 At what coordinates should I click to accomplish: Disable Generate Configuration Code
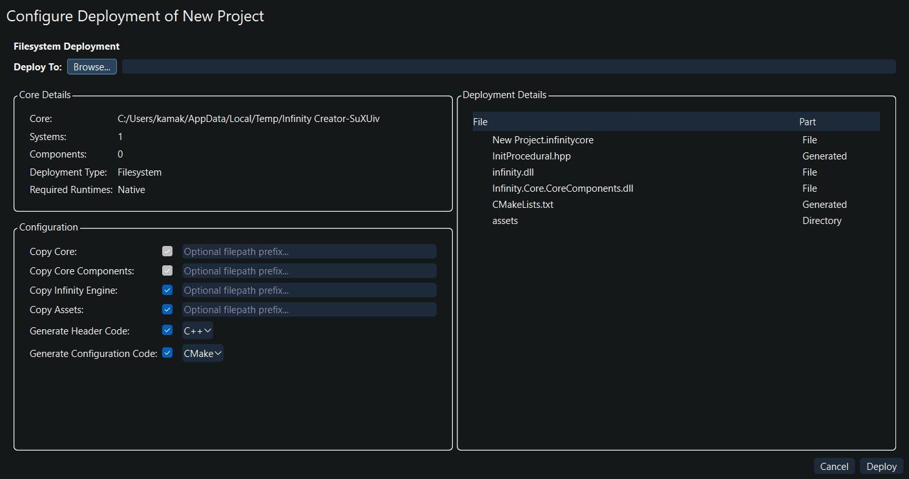(x=167, y=352)
